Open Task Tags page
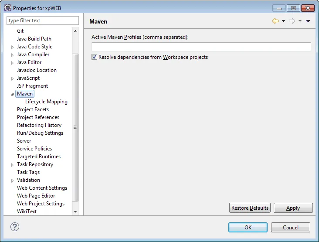This screenshot has width=319, height=242. pos(28,172)
